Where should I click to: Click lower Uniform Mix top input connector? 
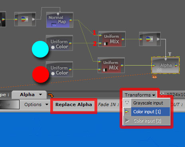(x=99, y=61)
